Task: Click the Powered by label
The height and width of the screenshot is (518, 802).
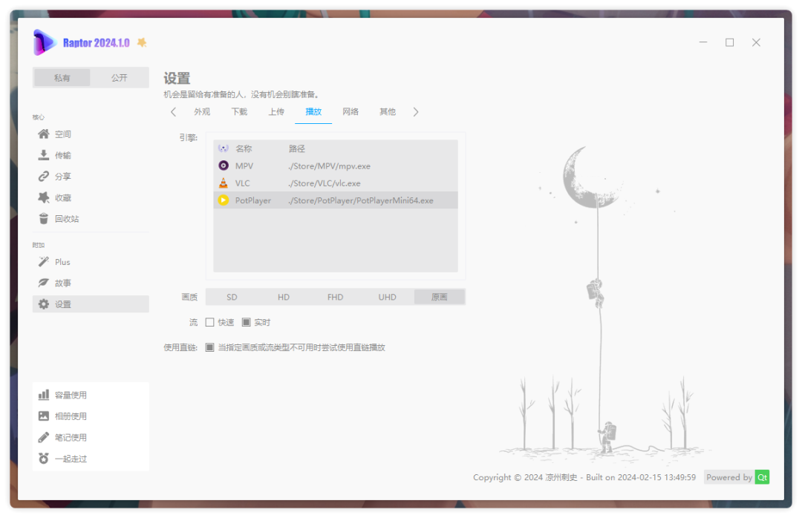Action: (729, 477)
